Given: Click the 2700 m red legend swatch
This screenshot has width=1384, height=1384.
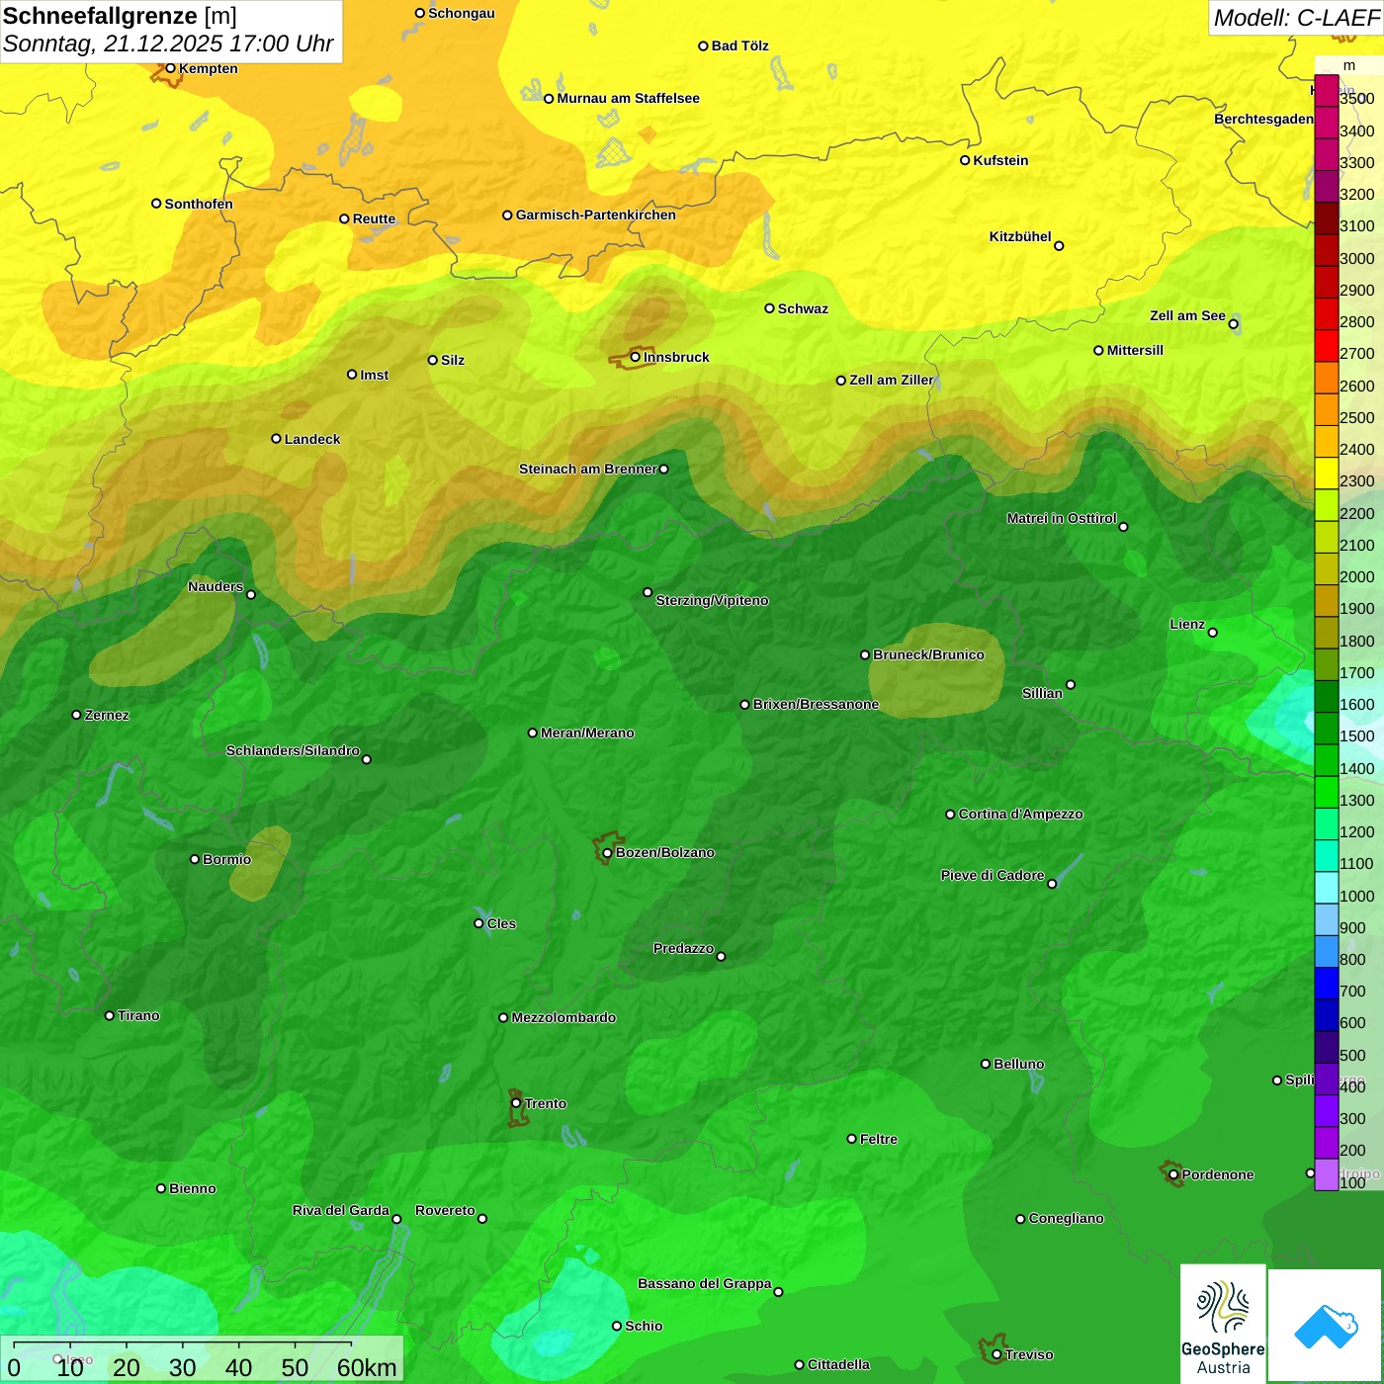Looking at the screenshot, I should (1327, 346).
